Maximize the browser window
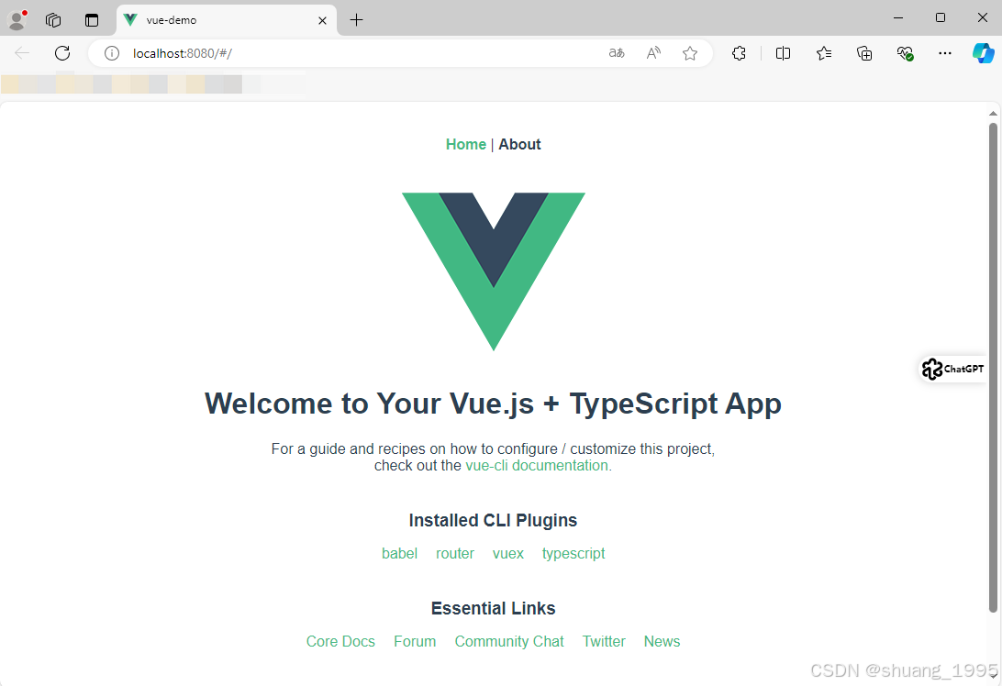This screenshot has width=1002, height=686. point(941,18)
